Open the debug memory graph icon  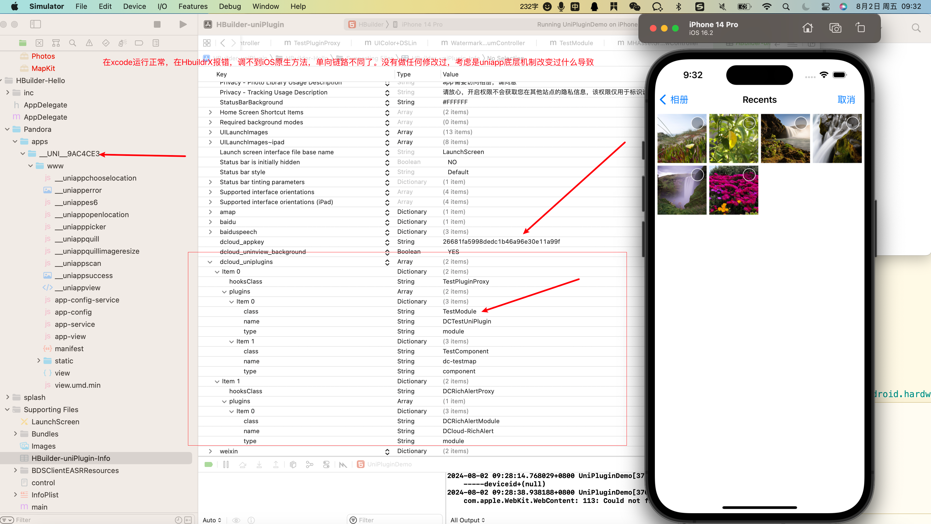pyautogui.click(x=309, y=464)
